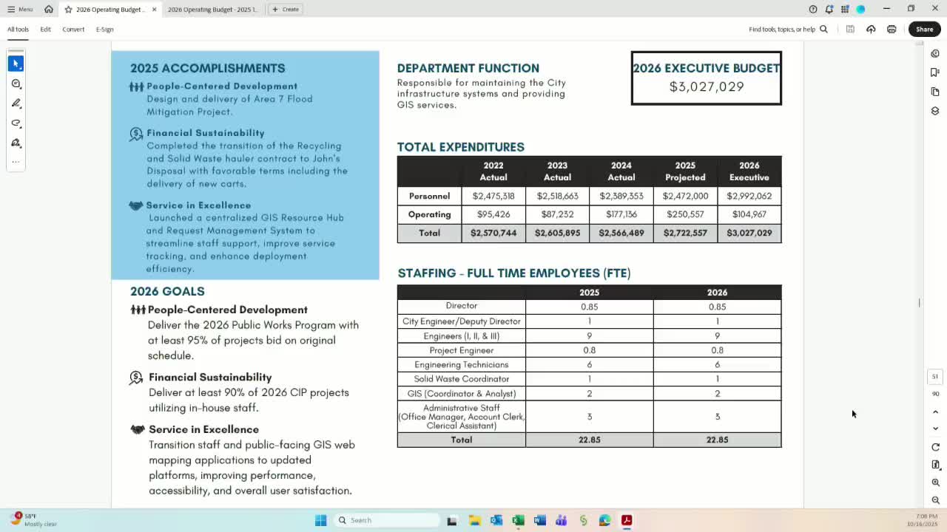Open the AI Assistant panel icon
Viewport: 947px width, 532px height.
[x=935, y=53]
